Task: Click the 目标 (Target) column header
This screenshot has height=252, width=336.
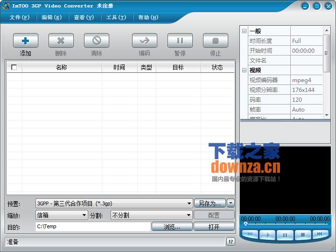Action: click(x=178, y=67)
